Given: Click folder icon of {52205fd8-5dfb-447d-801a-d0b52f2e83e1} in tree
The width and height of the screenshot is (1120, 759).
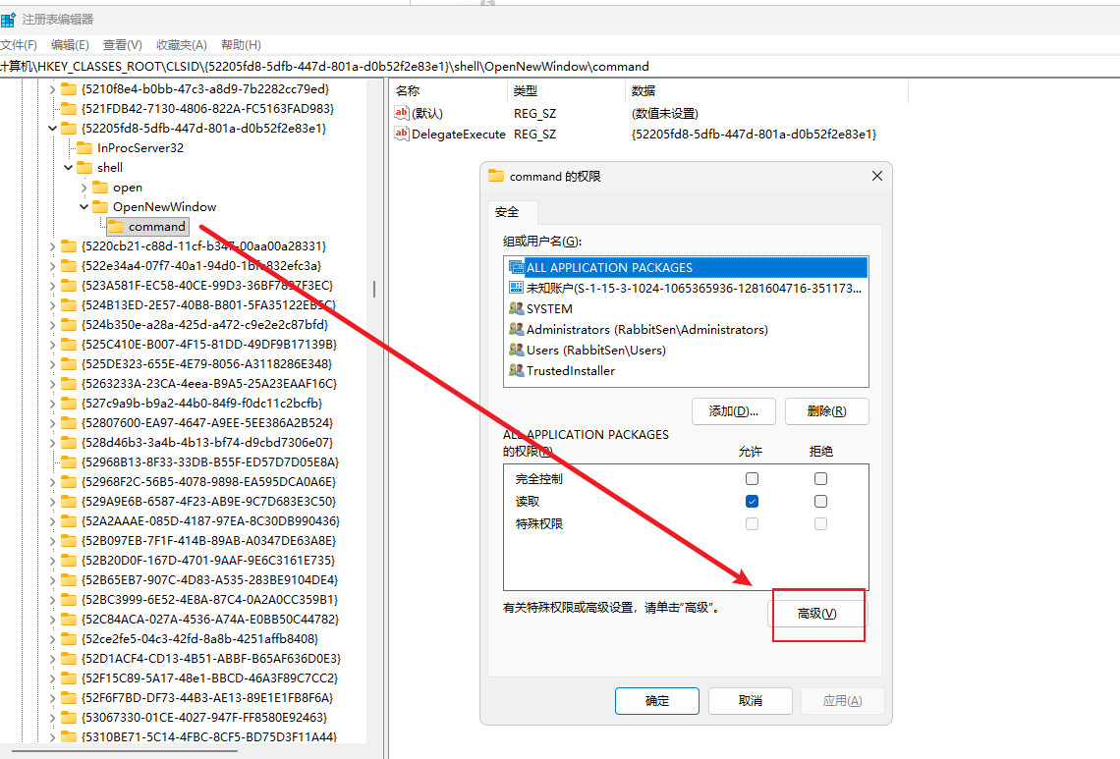Looking at the screenshot, I should click(69, 128).
